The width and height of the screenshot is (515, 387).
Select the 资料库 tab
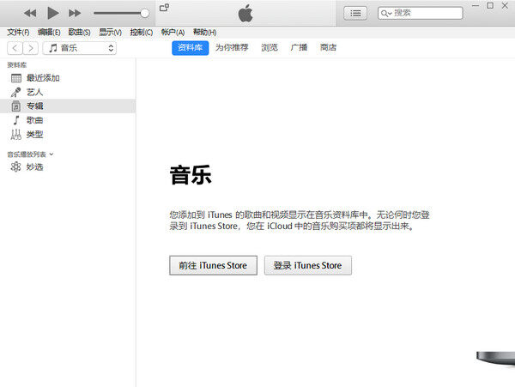pos(191,48)
